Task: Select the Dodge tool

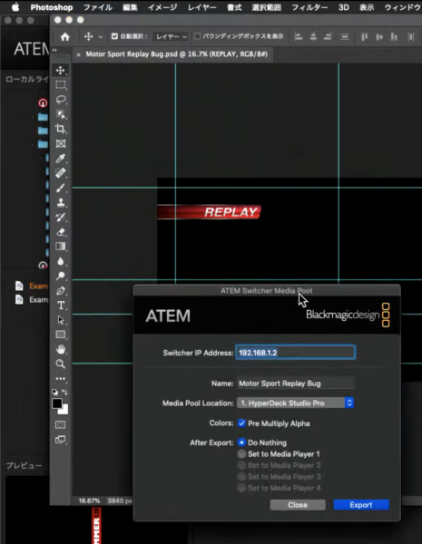Action: 61,276
